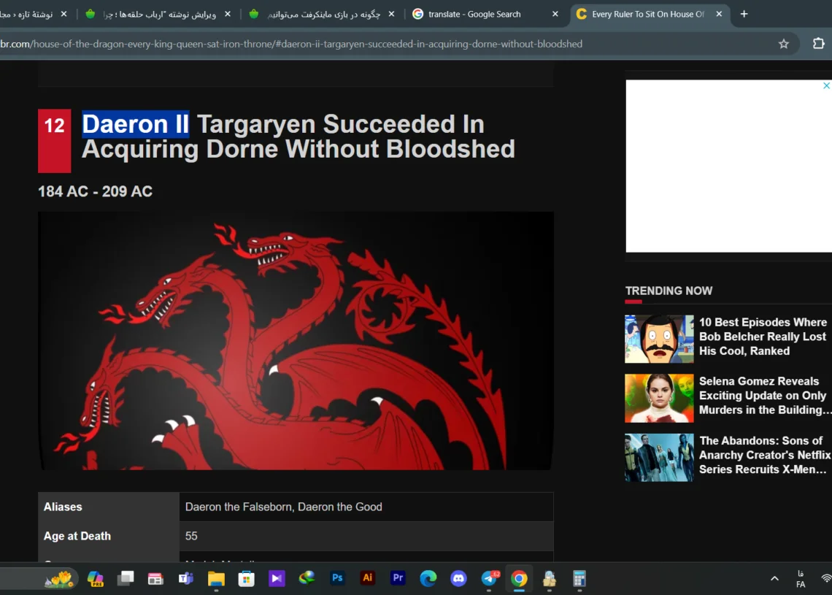Open Microsoft Store from taskbar
Image resolution: width=832 pixels, height=595 pixels.
coord(246,578)
